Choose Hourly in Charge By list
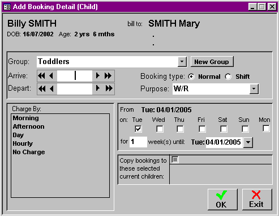The height and width of the screenshot is (216, 279). (x=23, y=143)
